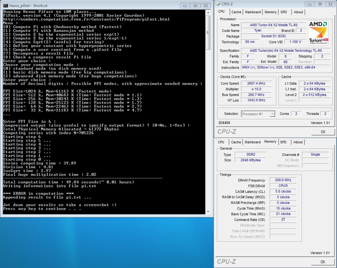The width and height of the screenshot is (337, 268).
Task: Minimize the CPU-Z window
Action: 310,4
